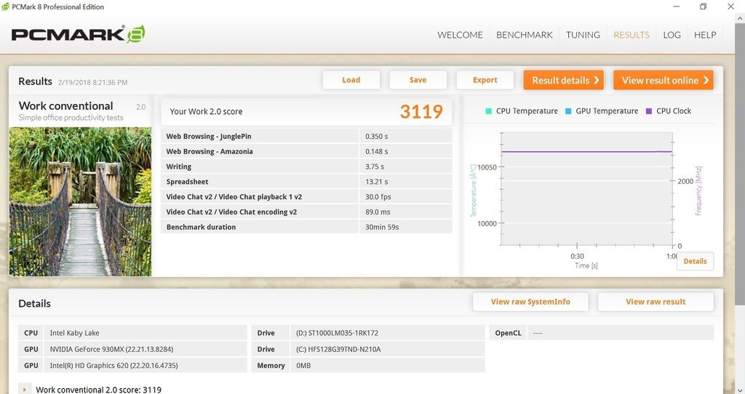
Task: Open the HELP tab
Action: 705,35
